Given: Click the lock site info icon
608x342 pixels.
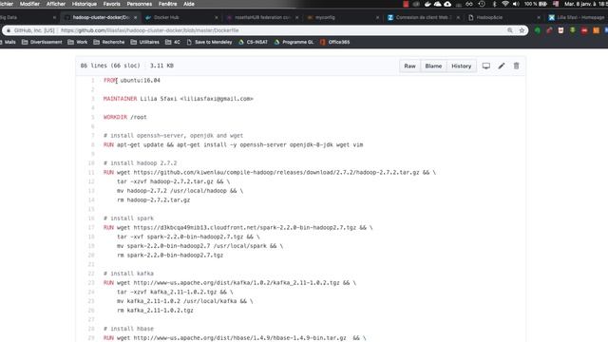Looking at the screenshot, I should click(9, 30).
